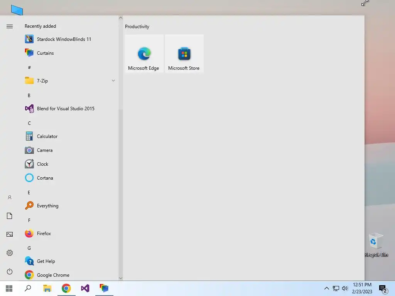Click the Recently added heading
The image size is (395, 296).
(40, 26)
